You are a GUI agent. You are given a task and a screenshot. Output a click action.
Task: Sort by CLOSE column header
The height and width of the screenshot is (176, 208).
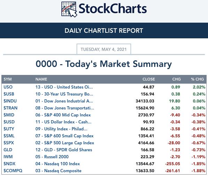click(x=149, y=79)
